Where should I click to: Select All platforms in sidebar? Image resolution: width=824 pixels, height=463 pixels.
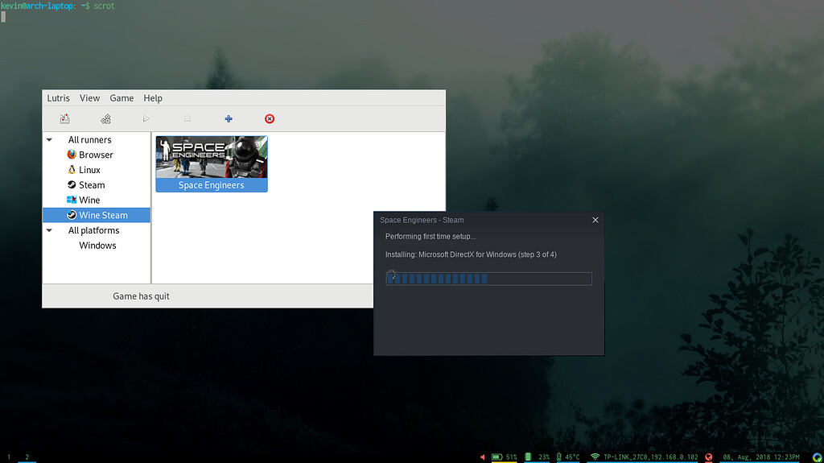click(93, 230)
